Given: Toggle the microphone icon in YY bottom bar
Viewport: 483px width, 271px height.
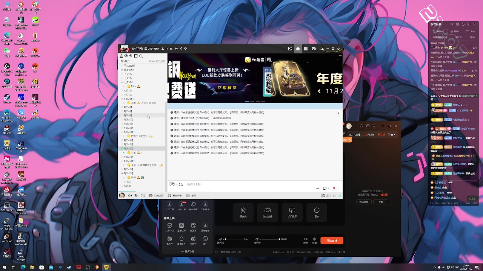Looking at the screenshot, I should pyautogui.click(x=136, y=196).
